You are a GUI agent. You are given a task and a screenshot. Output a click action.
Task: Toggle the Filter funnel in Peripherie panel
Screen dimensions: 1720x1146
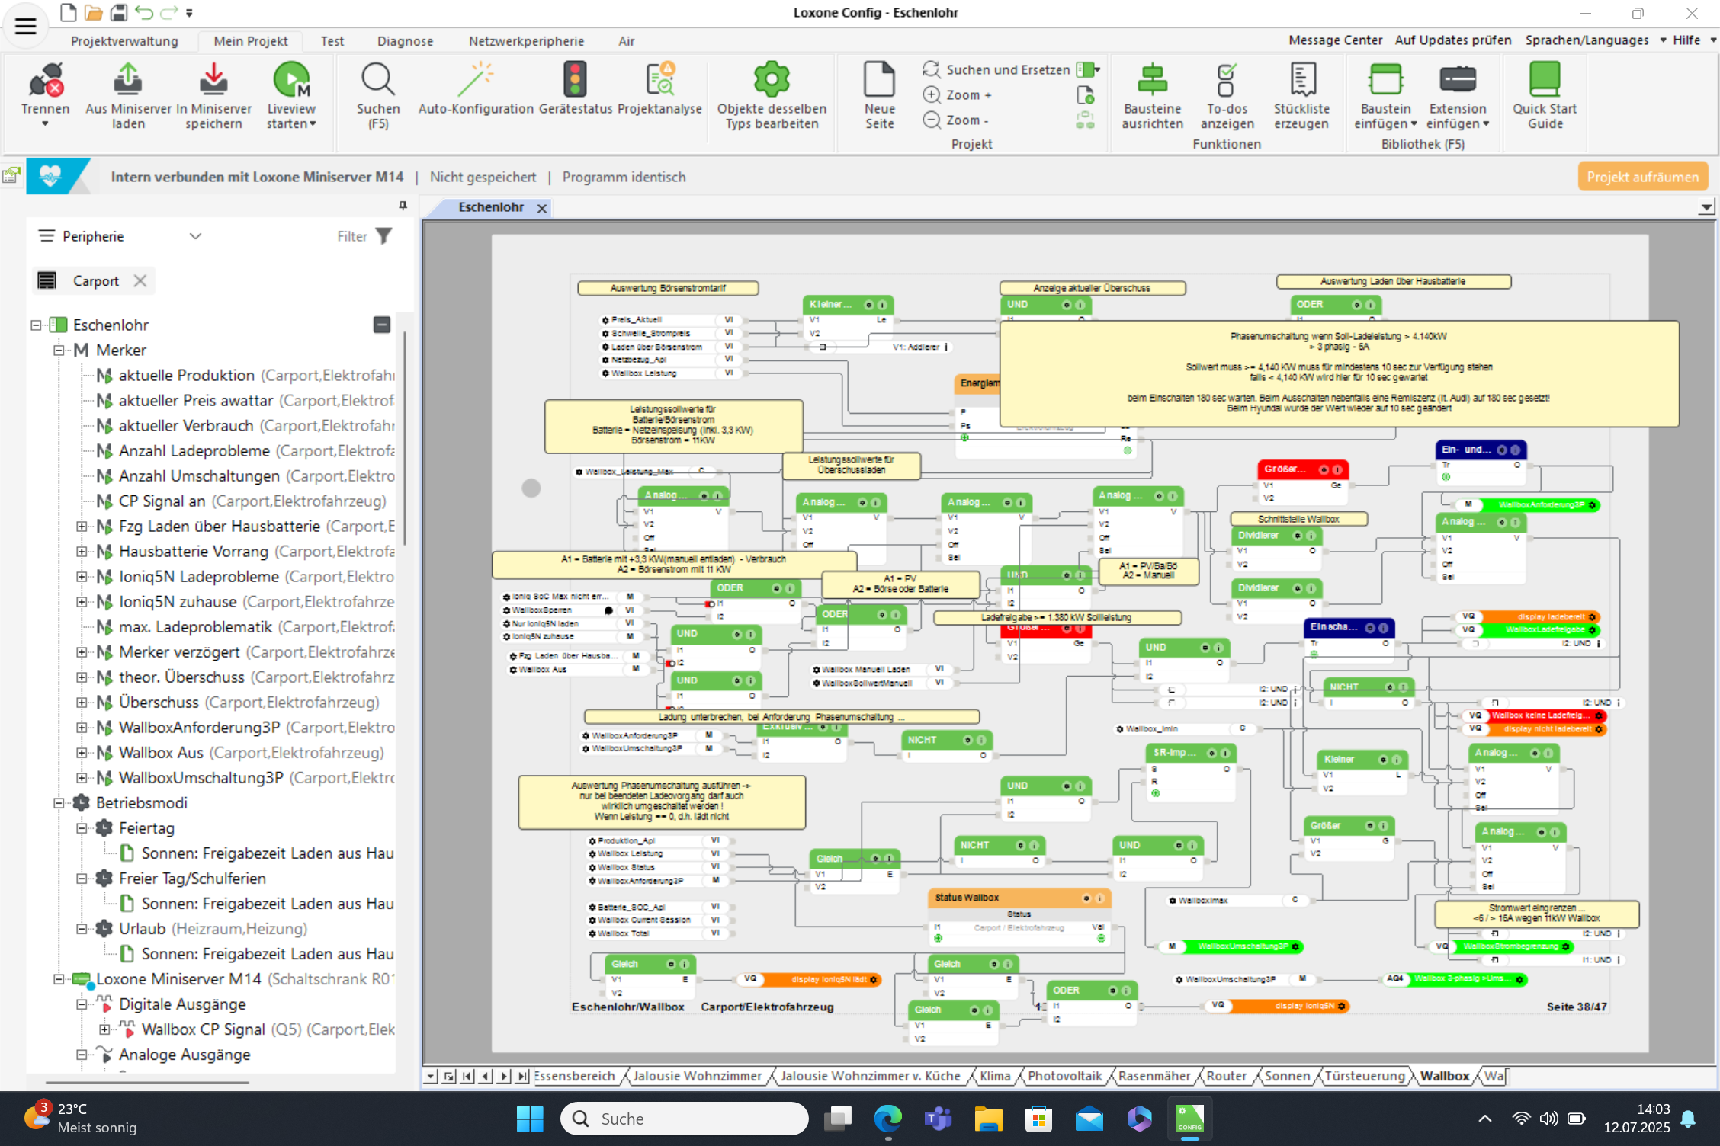[384, 236]
